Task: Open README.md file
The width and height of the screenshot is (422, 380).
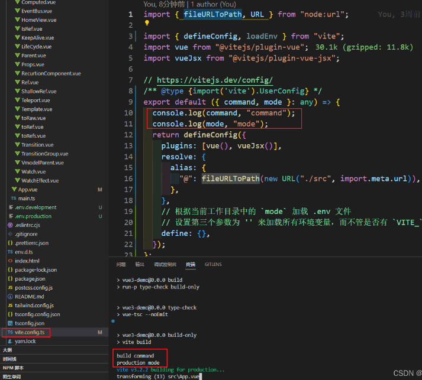Action: click(30, 297)
